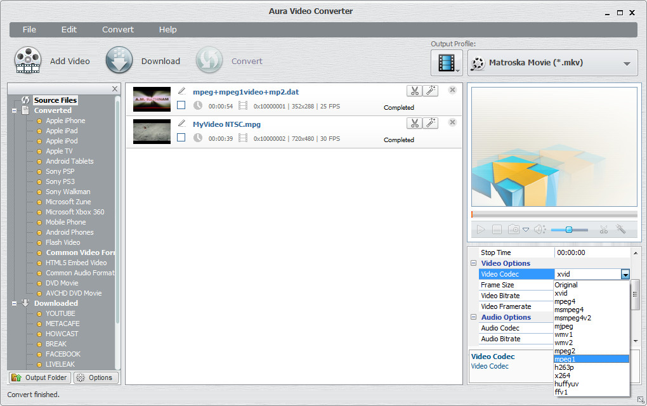
Task: Click the volume slider under preview
Action: click(x=569, y=230)
